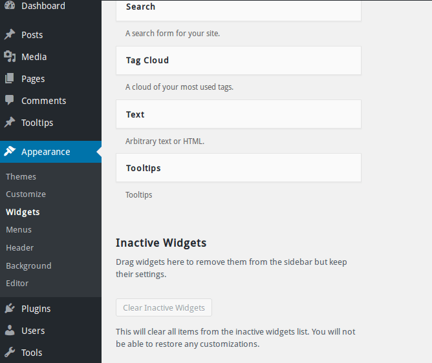The image size is (432, 363).
Task: Click the Tooltips pushpin icon in sidebar
Action: click(x=10, y=123)
